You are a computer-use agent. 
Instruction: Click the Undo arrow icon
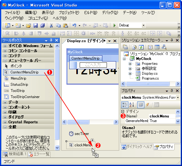click(74, 25)
